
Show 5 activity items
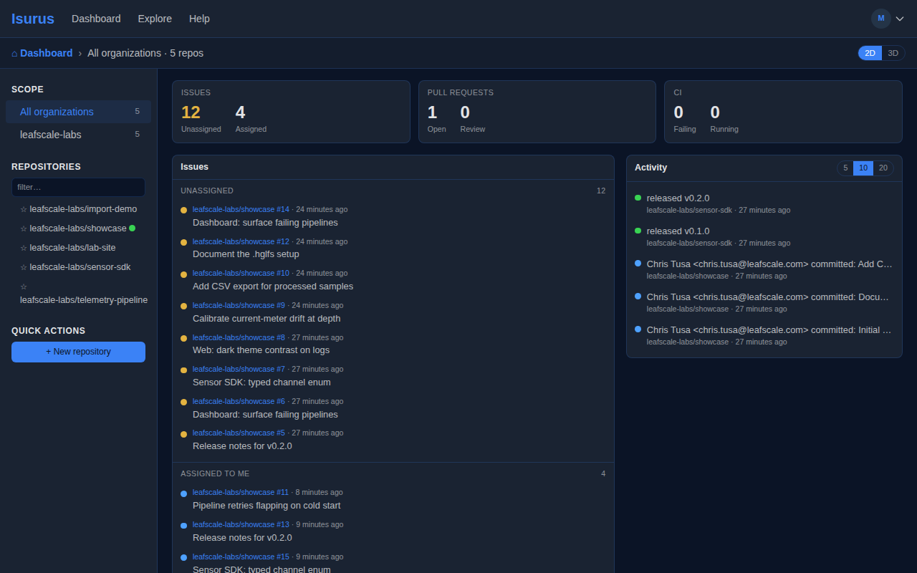[845, 168]
